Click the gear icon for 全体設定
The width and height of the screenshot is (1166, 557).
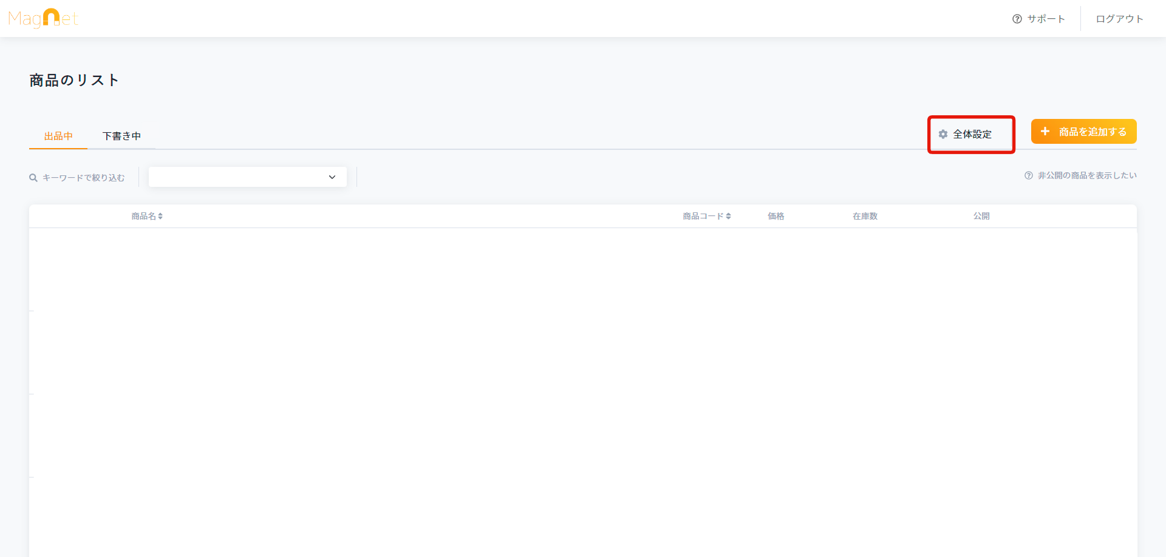point(943,134)
